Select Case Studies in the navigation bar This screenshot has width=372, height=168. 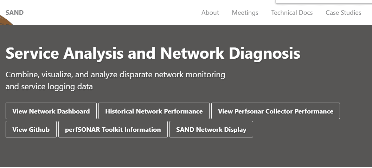click(343, 13)
